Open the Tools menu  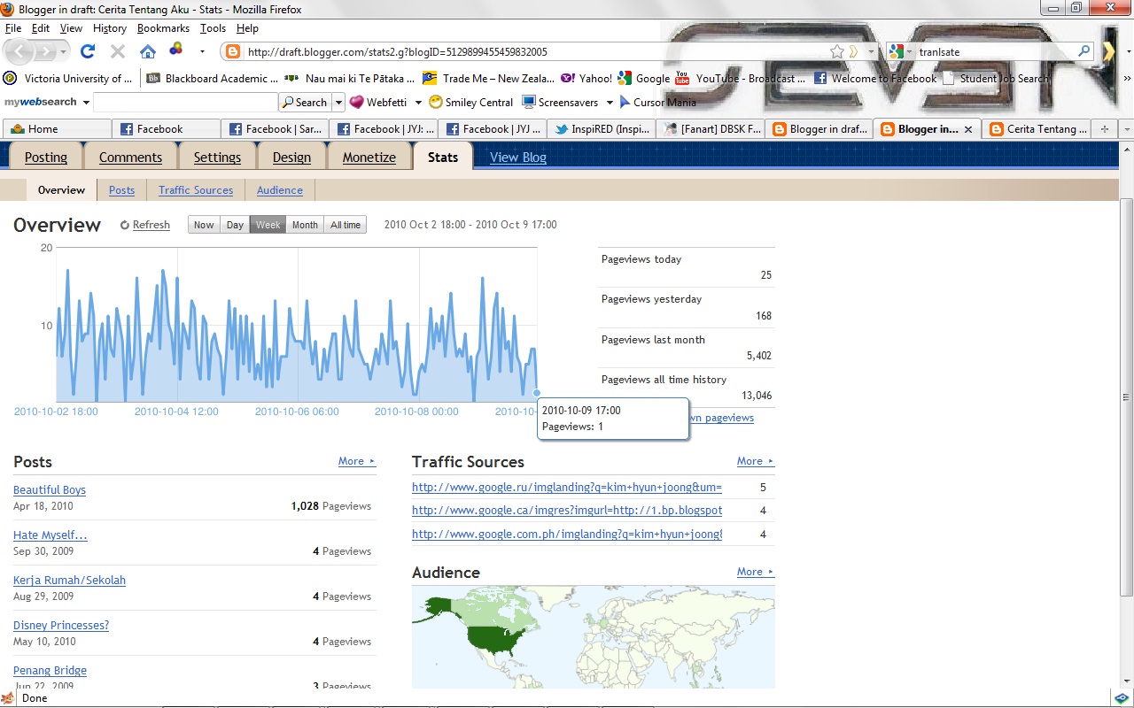(213, 28)
